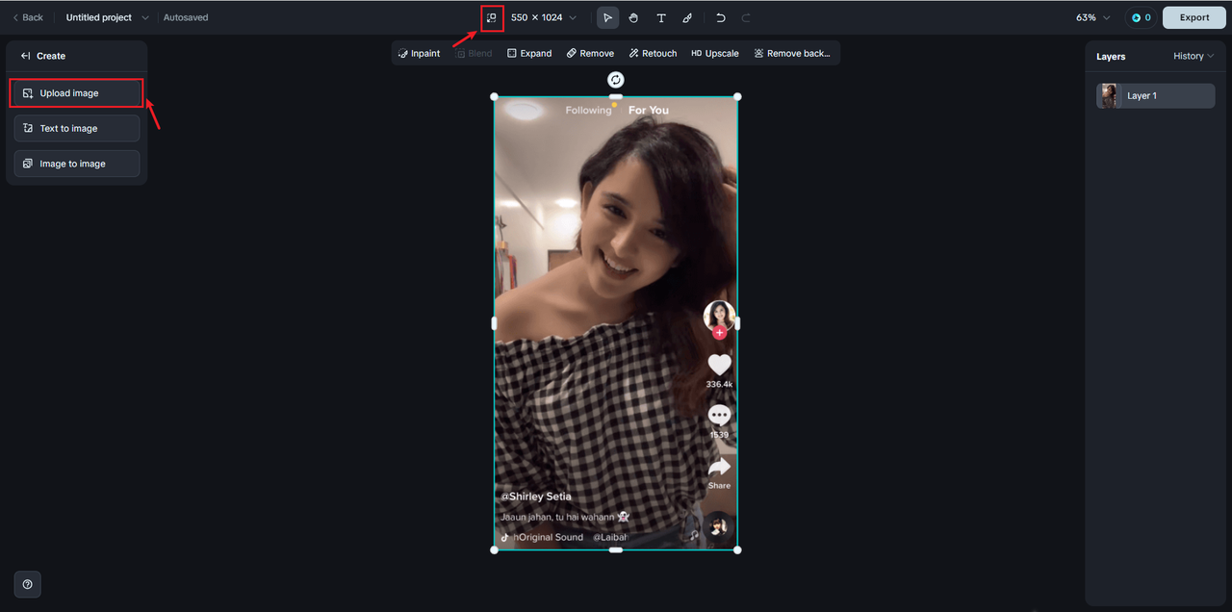Click the Layer 1 thumbnail
This screenshot has height=612, width=1232.
[1110, 95]
